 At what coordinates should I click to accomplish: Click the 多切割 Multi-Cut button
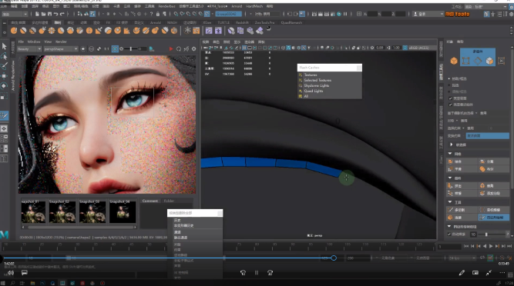[x=462, y=210]
